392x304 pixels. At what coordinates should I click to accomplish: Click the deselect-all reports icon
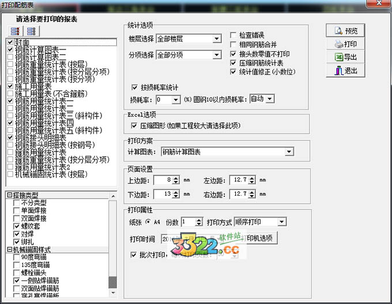pyautogui.click(x=32, y=31)
